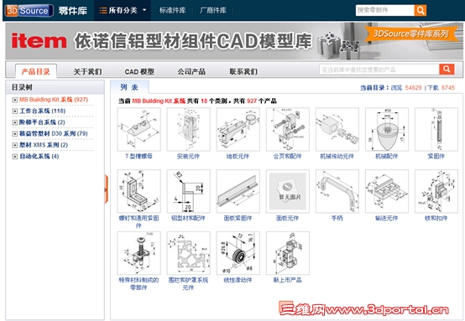The width and height of the screenshot is (465, 321).
Task: Open the 紧固件 thumbnail
Action: click(436, 129)
